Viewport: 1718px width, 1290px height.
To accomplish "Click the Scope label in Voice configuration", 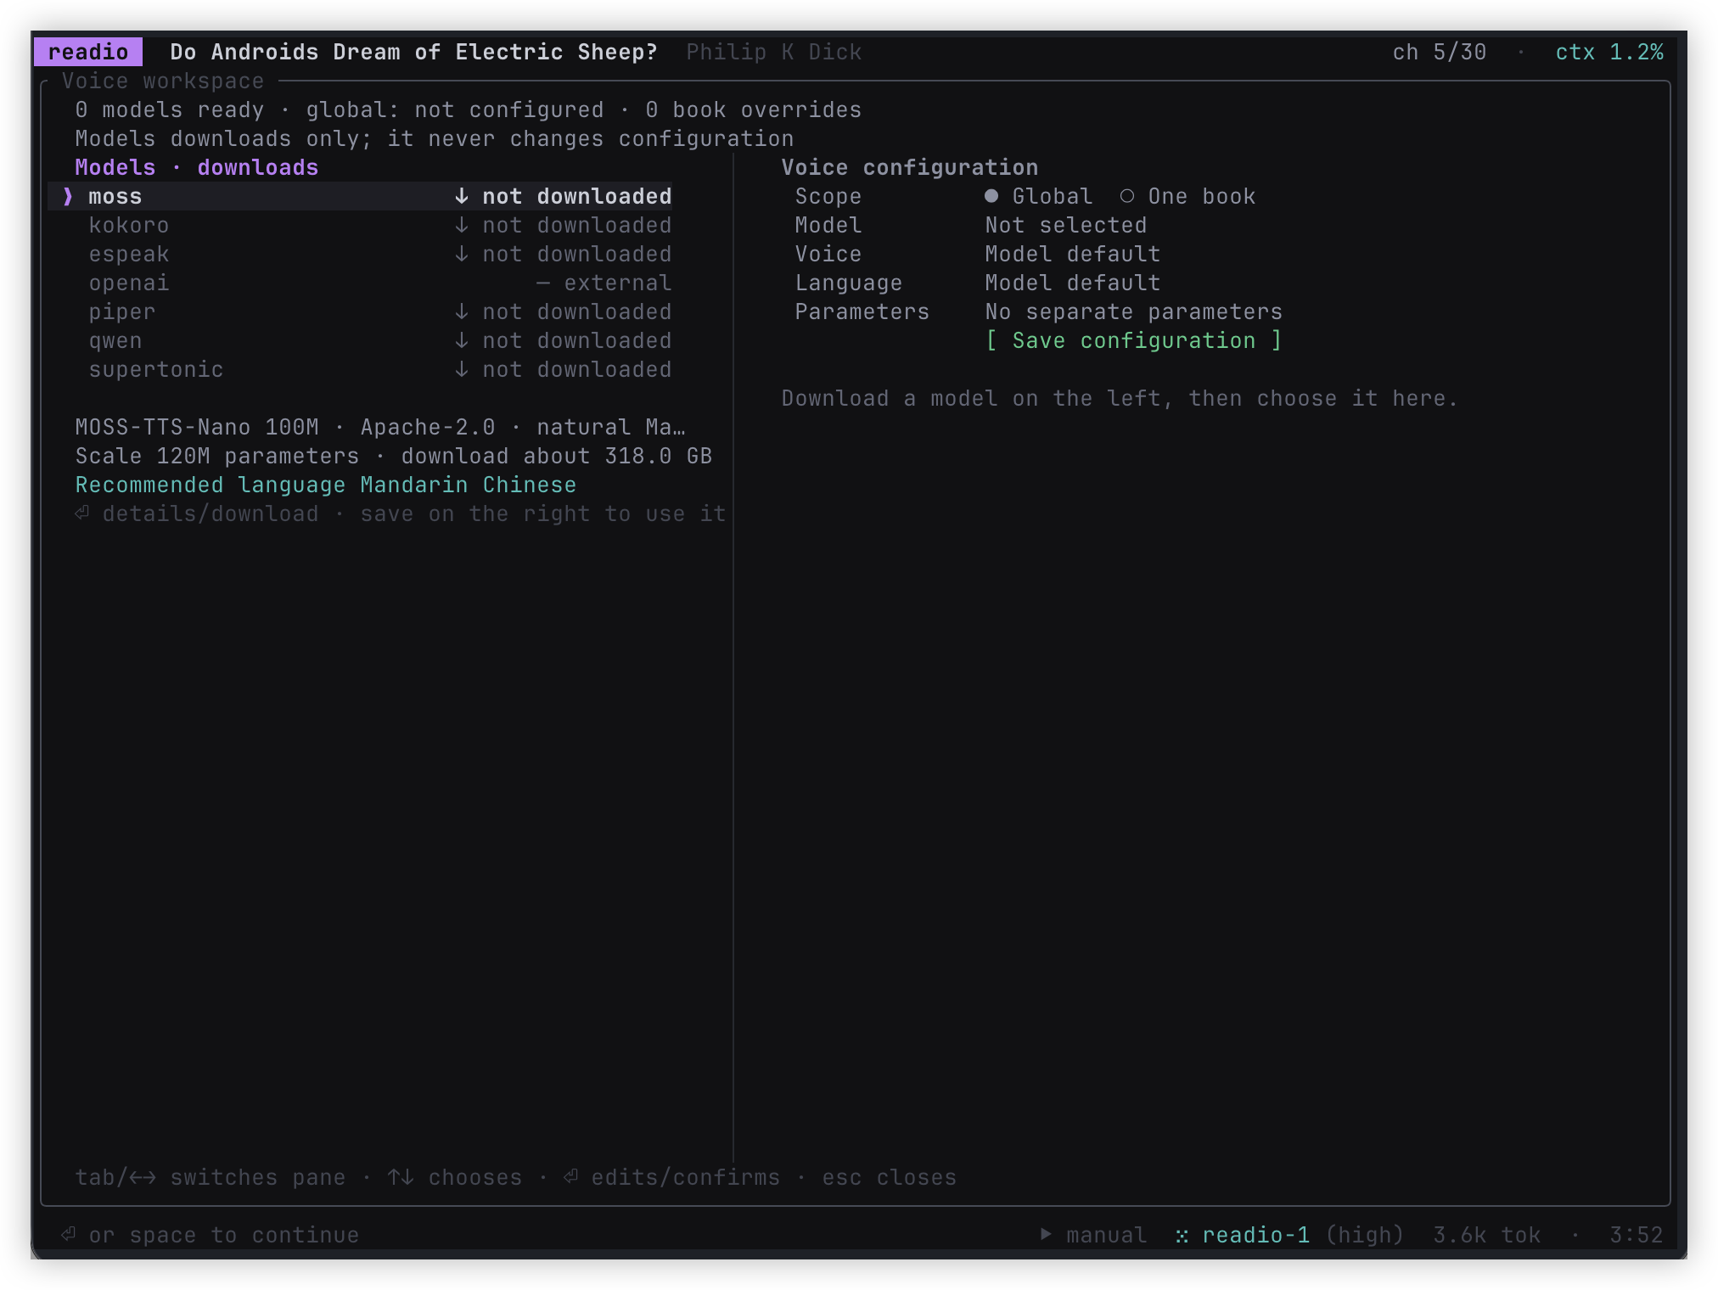I will pos(828,196).
